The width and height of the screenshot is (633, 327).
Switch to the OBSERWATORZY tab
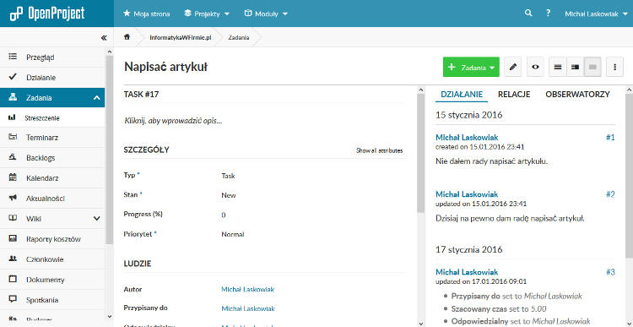[577, 94]
